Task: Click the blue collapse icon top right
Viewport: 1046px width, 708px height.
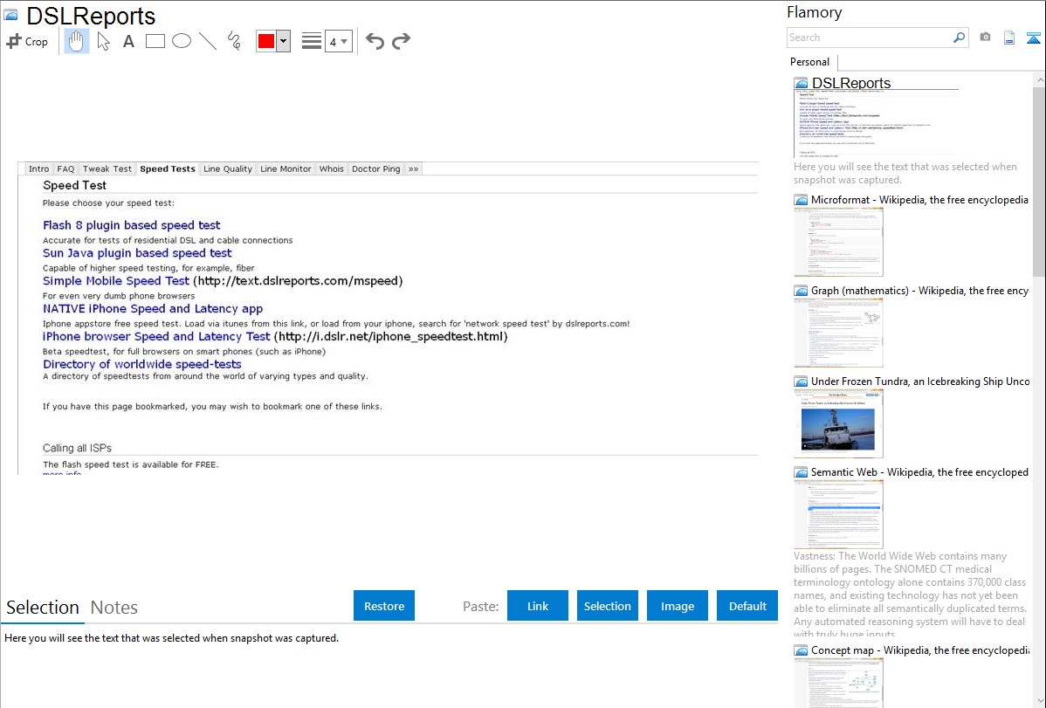Action: coord(1033,38)
